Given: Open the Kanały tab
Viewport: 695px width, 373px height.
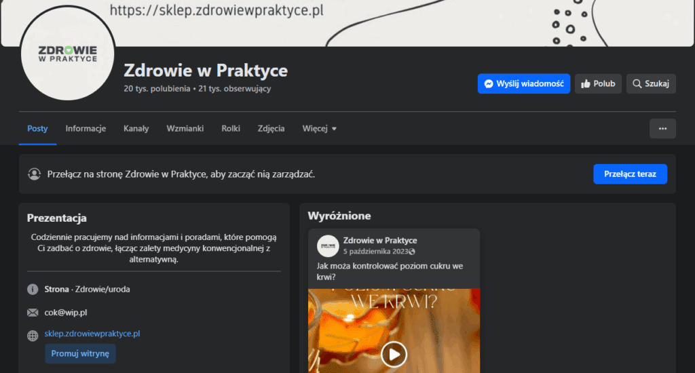Looking at the screenshot, I should coord(136,129).
